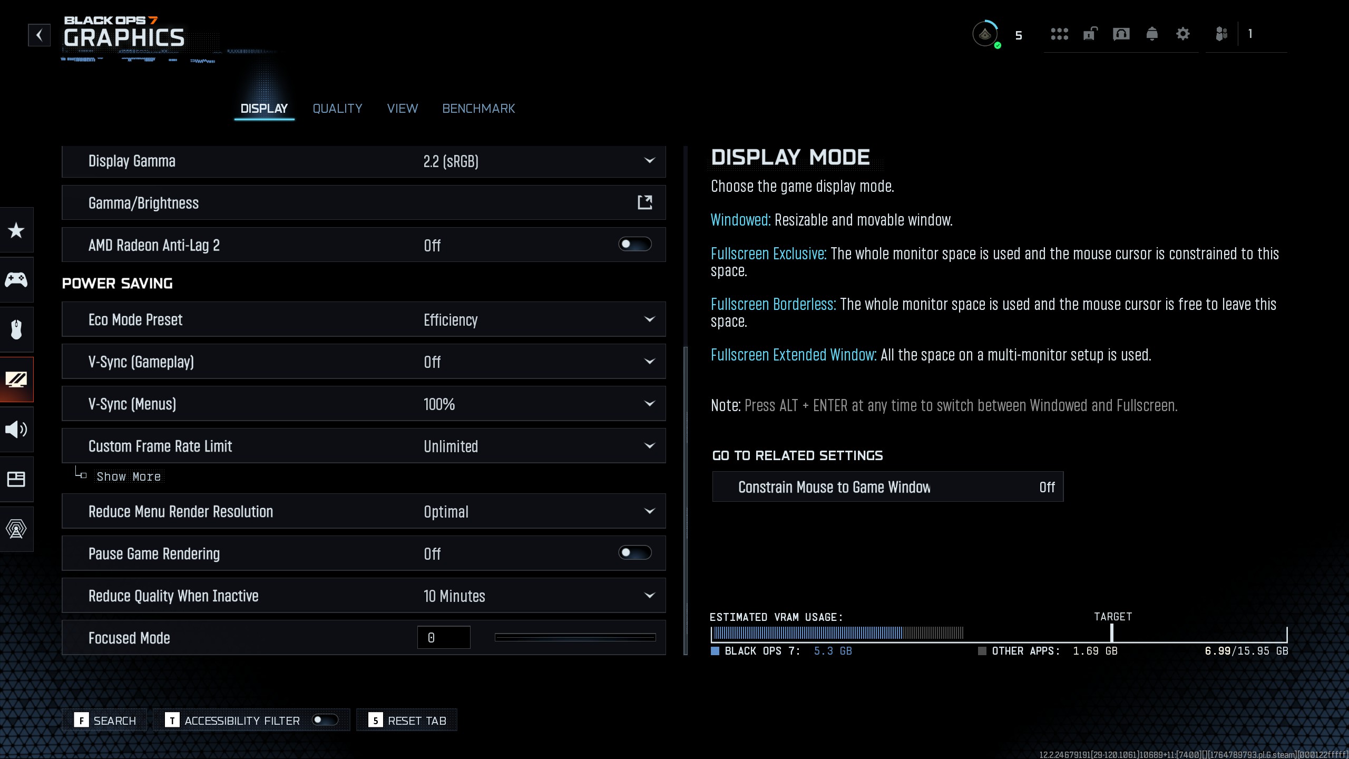Select the Mouse settings sidebar icon
The height and width of the screenshot is (759, 1349).
(16, 329)
